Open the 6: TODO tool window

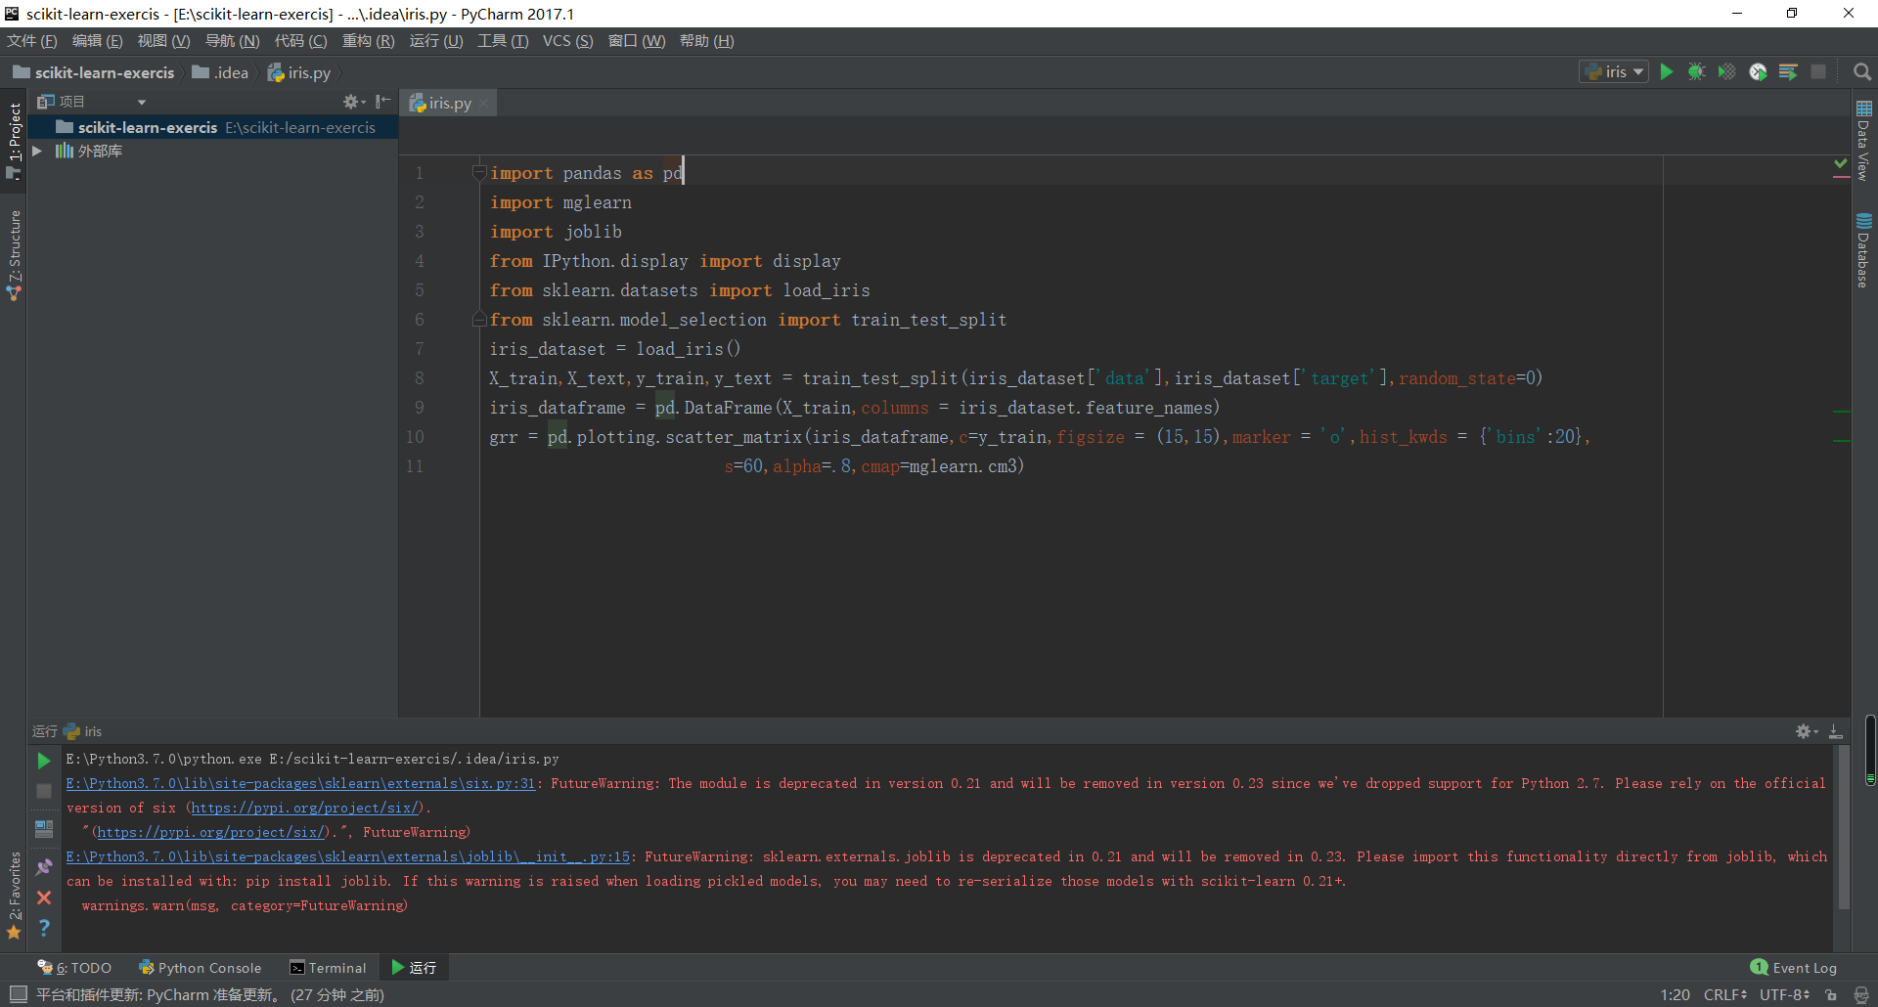74,968
